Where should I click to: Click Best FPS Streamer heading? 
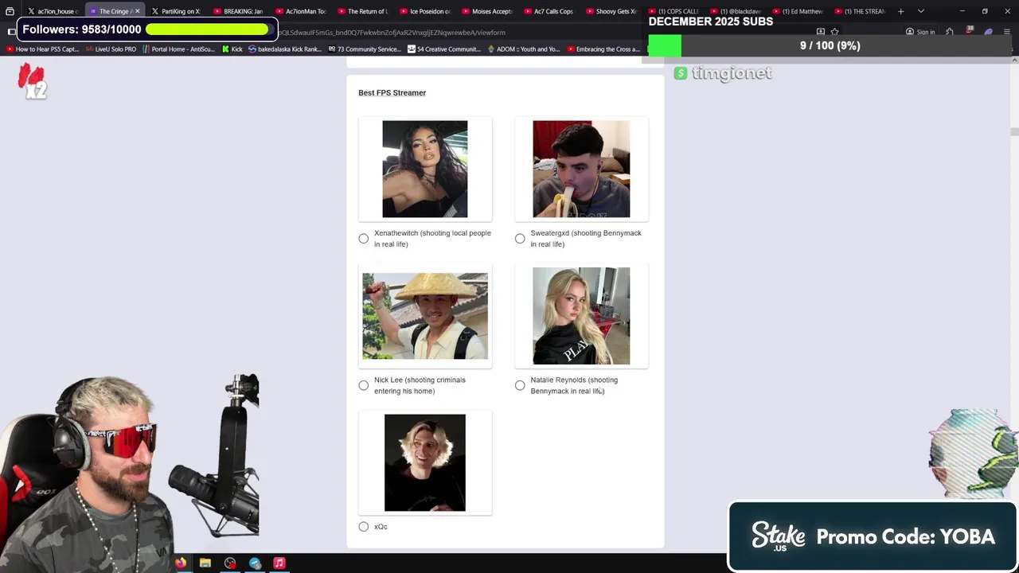pyautogui.click(x=392, y=93)
